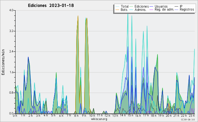Click the '2 h' x-axis label
Image resolution: width=198 pixels, height=122 pixels.
[30, 115]
